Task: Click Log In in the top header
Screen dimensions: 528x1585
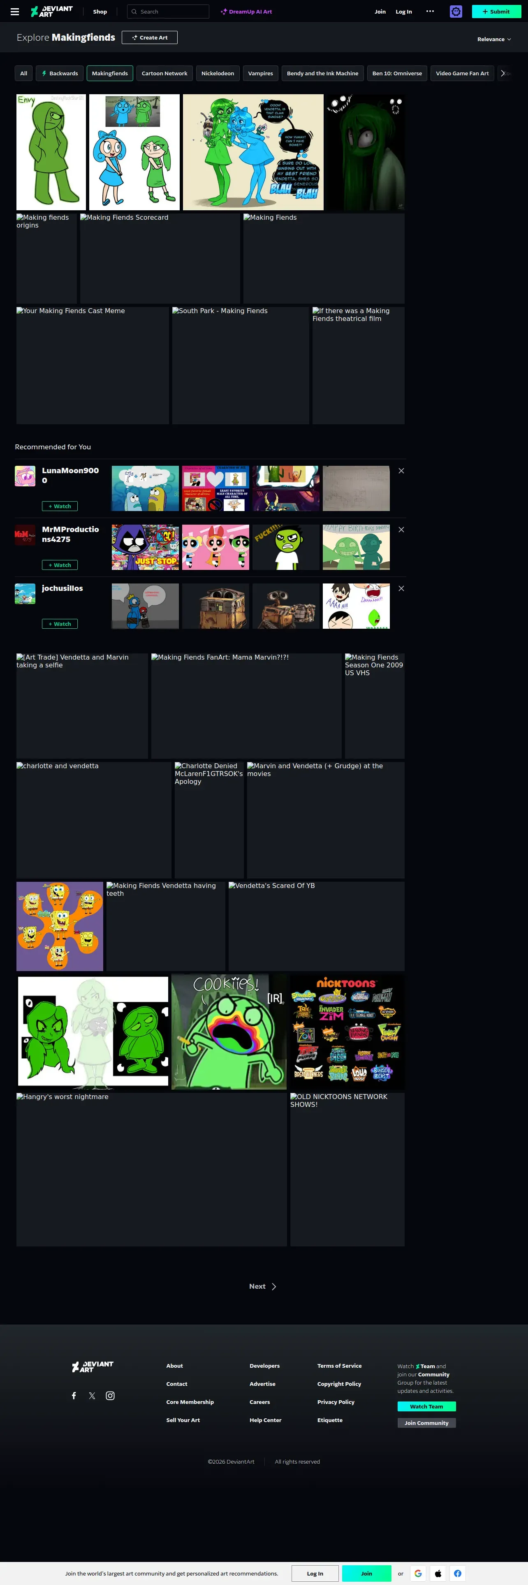Action: [404, 12]
